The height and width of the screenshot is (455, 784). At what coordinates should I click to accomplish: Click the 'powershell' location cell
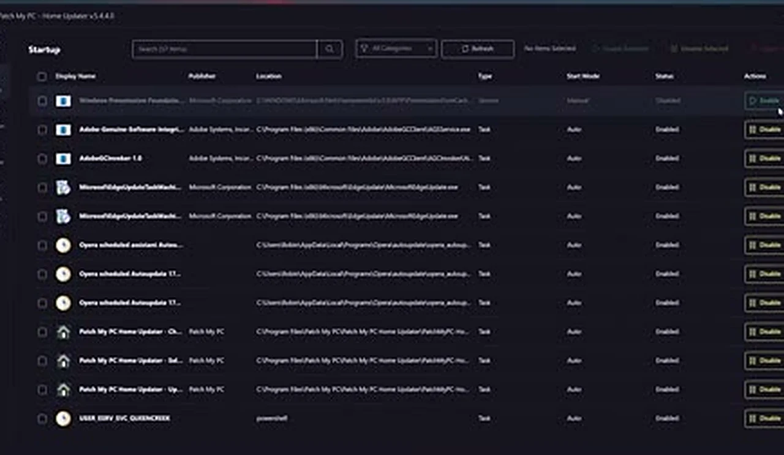(271, 418)
